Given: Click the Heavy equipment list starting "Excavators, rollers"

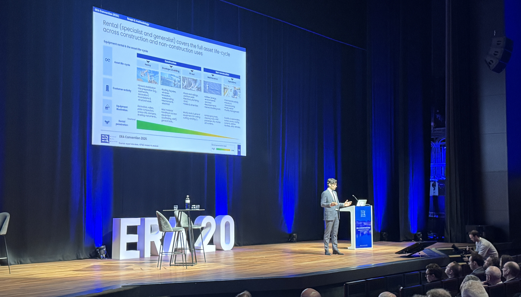Looking at the screenshot, I should click(147, 112).
